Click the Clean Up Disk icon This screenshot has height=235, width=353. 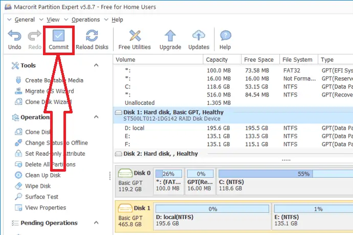click(18, 175)
